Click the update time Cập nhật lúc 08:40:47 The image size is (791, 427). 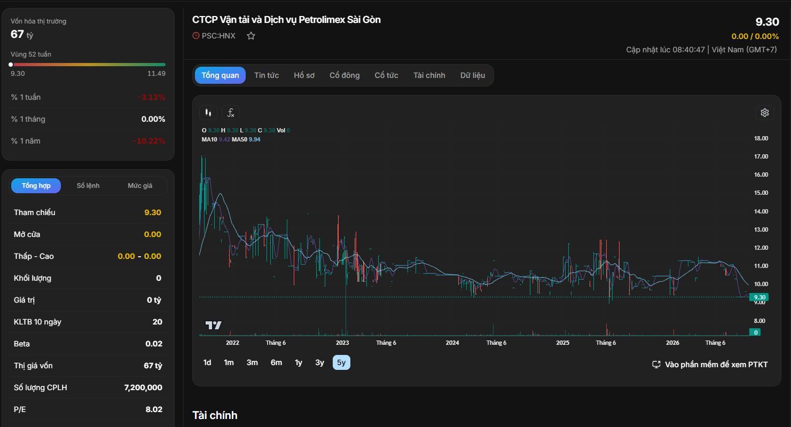point(665,50)
